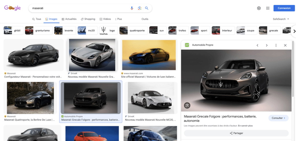Open the yellow-background maserati.com thumbnail
296x141 pixels.
pos(149,55)
